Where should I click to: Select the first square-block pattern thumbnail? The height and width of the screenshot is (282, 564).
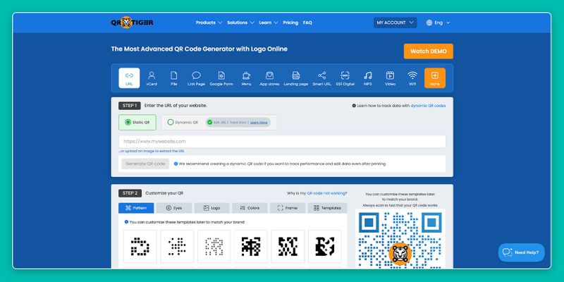[x=140, y=246]
